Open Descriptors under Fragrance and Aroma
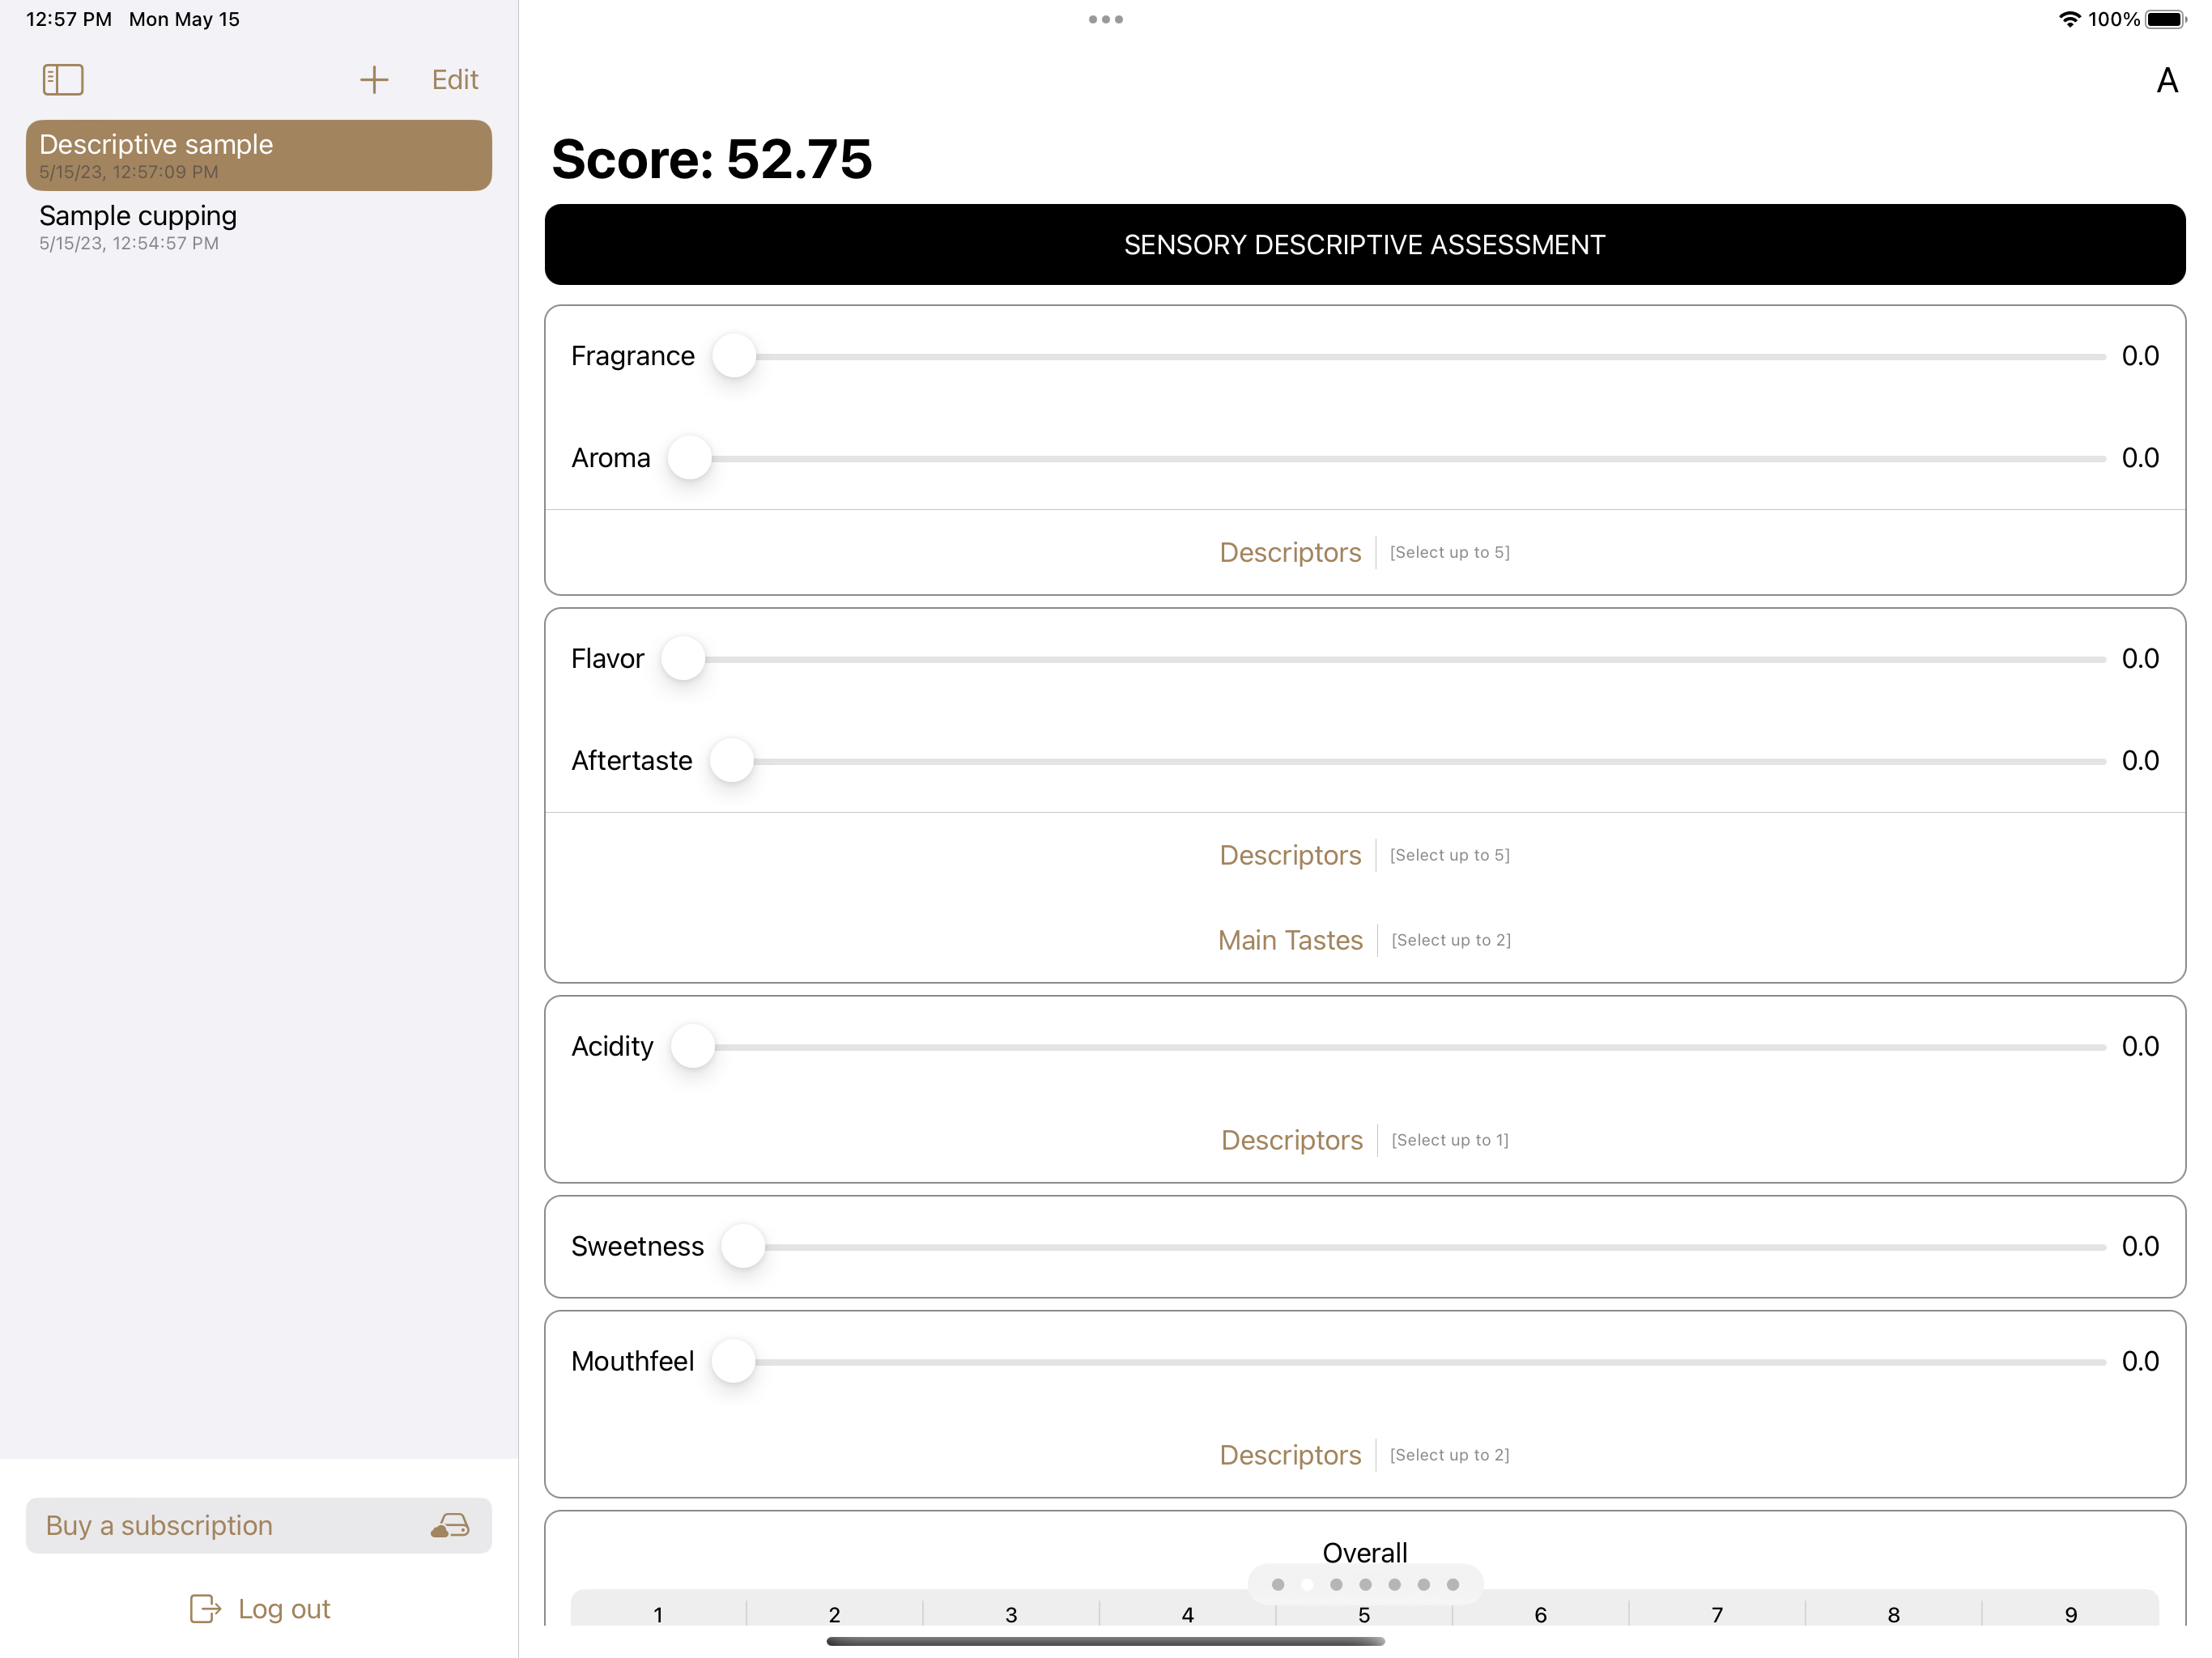This screenshot has height=1658, width=2212. click(x=1290, y=552)
